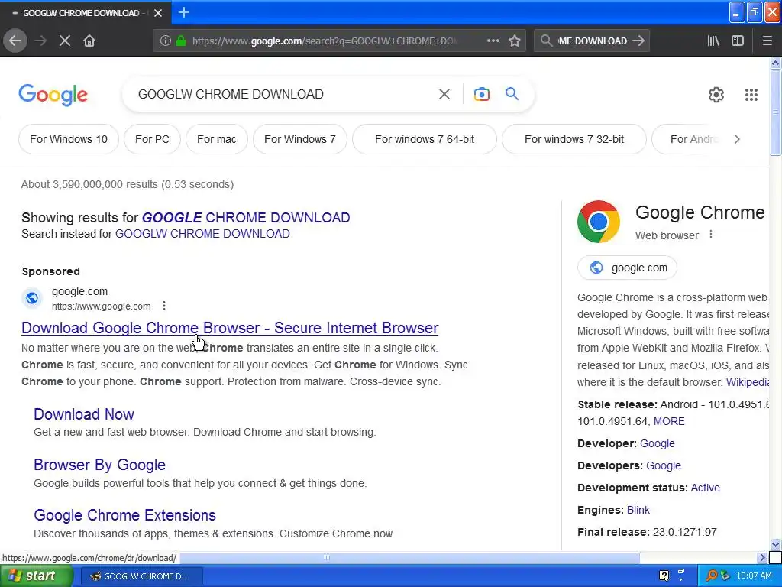Click the horizontal scrollbar right arrow

tap(762, 557)
